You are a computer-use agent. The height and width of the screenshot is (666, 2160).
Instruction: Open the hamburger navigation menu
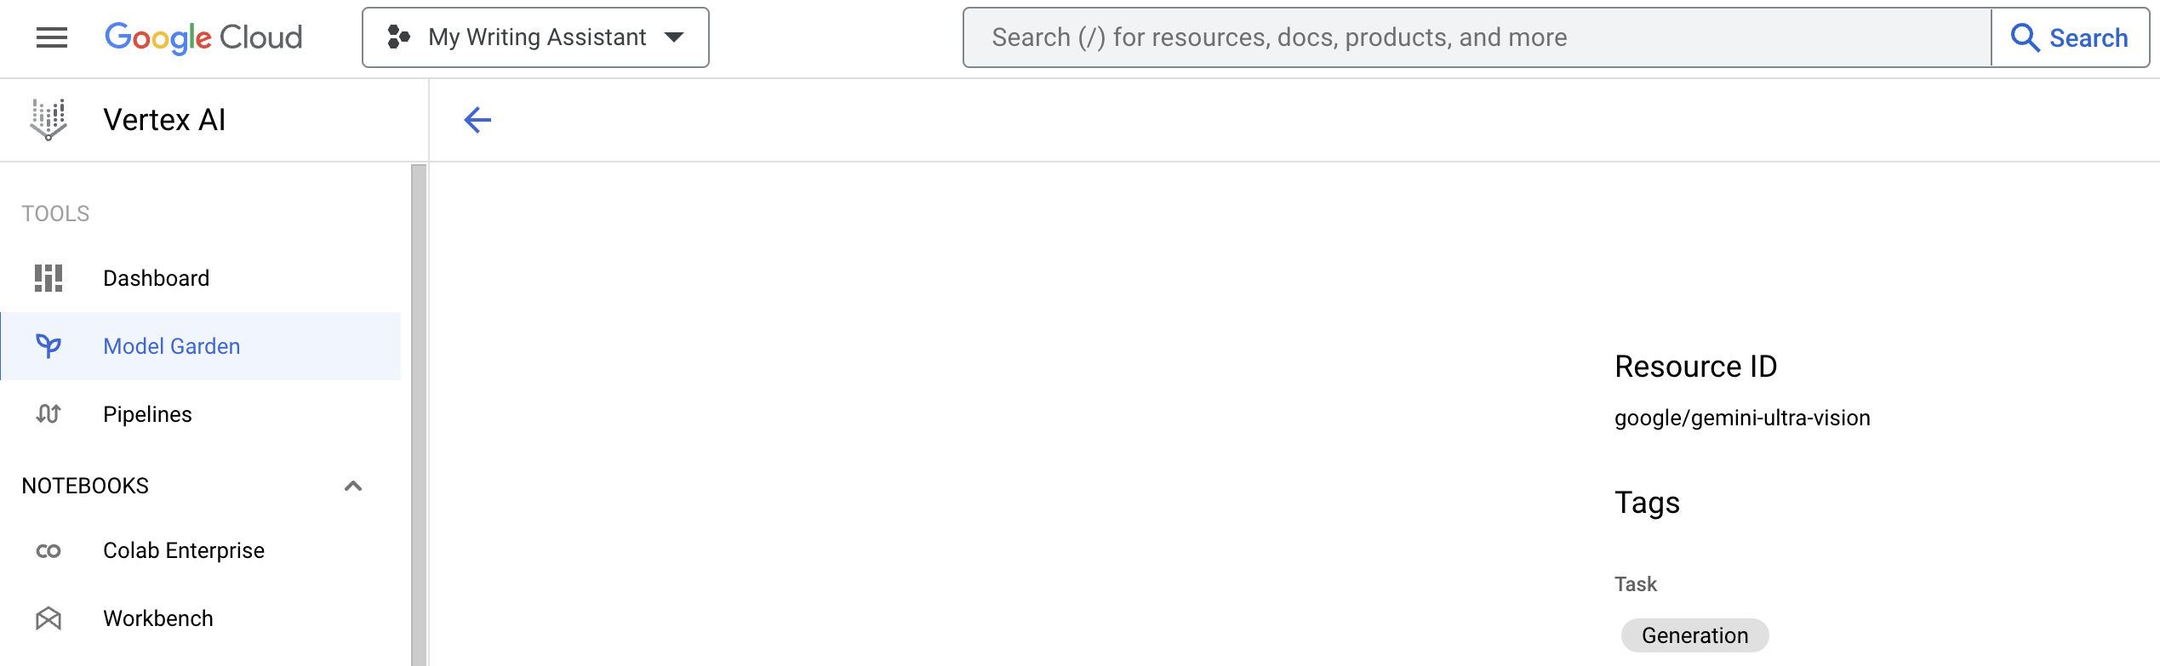(x=52, y=37)
